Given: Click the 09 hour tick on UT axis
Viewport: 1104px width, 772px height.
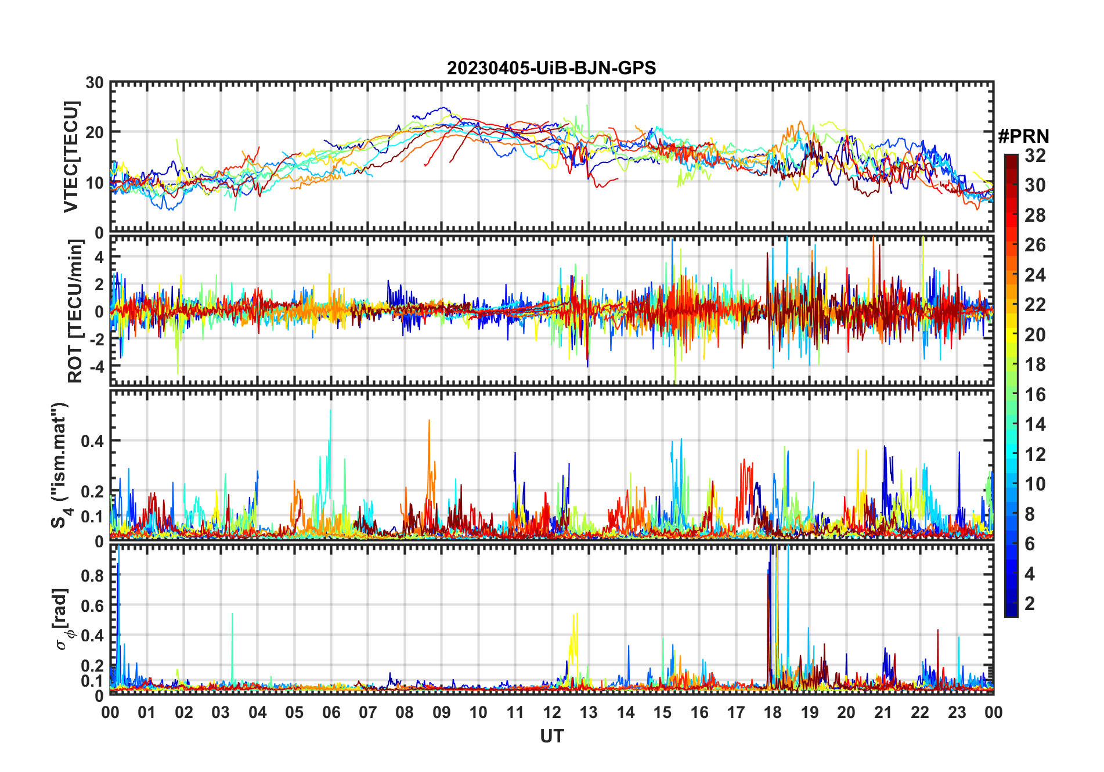Looking at the screenshot, I should pyautogui.click(x=442, y=712).
